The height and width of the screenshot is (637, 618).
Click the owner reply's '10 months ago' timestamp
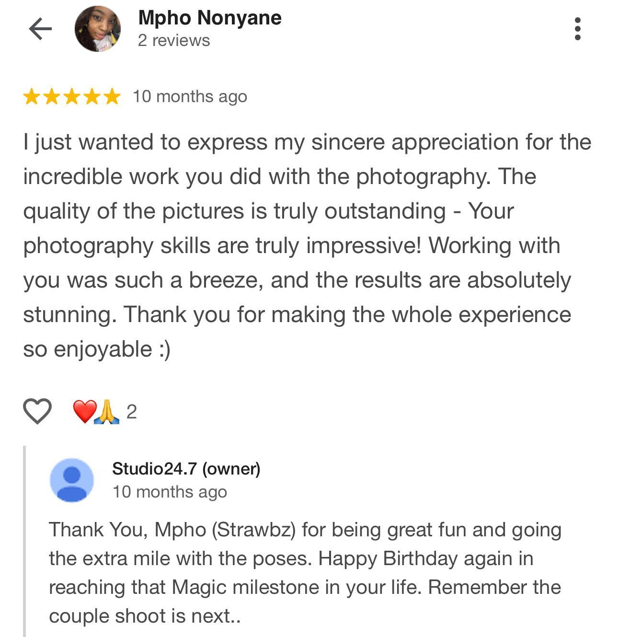point(170,492)
